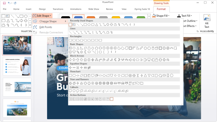Open the iSpring Suite 10 tab
The height and width of the screenshot is (122, 217).
point(142,9)
